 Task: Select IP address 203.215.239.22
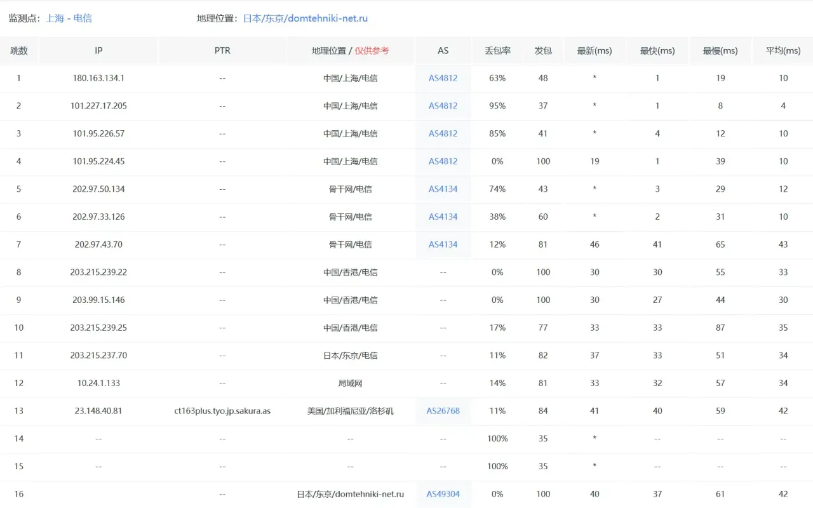(x=98, y=272)
